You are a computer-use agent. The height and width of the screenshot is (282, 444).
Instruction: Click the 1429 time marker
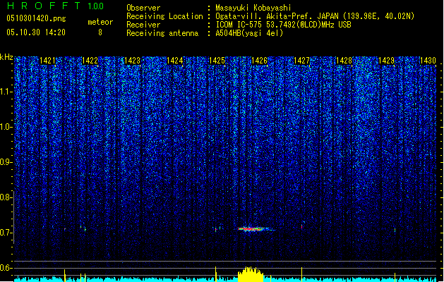tap(387, 61)
